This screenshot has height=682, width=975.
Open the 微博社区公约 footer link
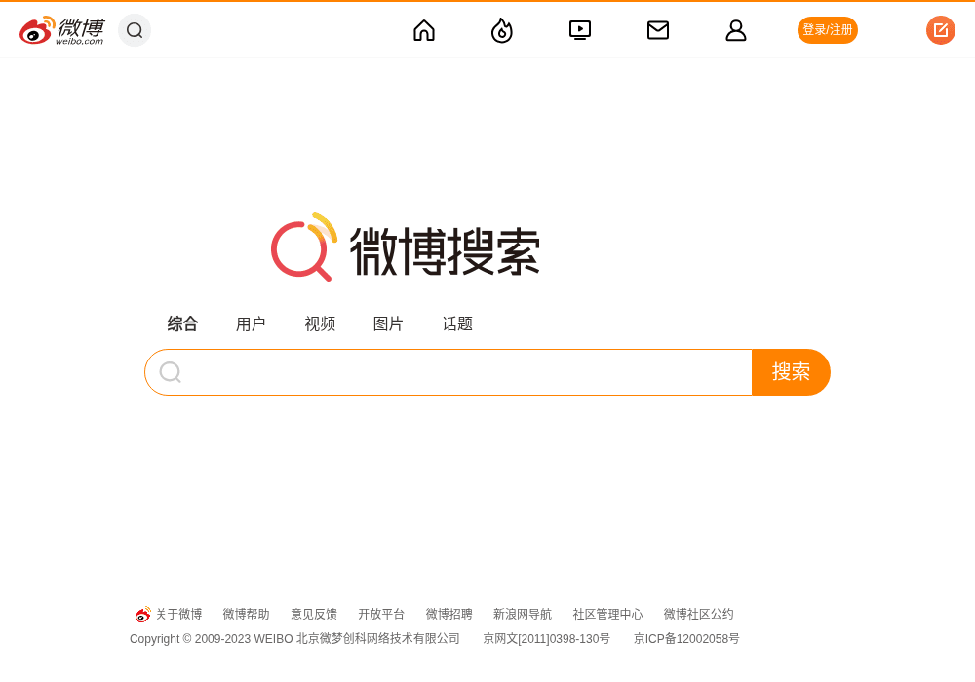[x=698, y=615]
